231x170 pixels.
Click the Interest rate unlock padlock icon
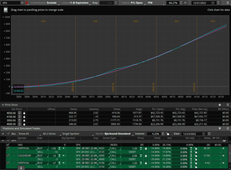point(168,134)
